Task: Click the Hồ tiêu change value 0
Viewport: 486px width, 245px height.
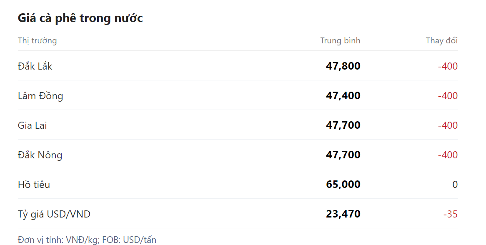Action: click(455, 185)
